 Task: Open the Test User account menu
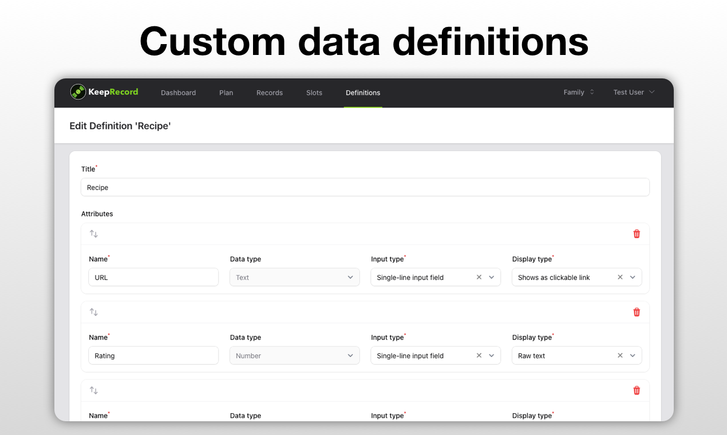pos(634,92)
